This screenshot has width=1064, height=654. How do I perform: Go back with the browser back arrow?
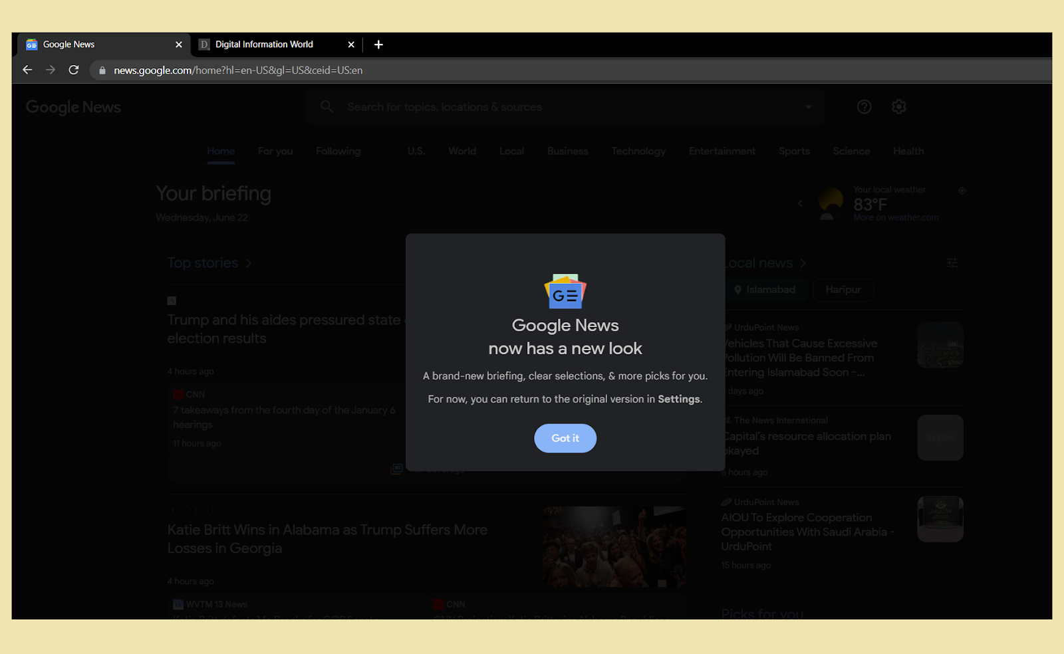point(27,70)
